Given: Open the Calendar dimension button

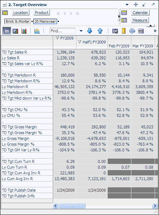Looking at the screenshot, I should point(140,13).
